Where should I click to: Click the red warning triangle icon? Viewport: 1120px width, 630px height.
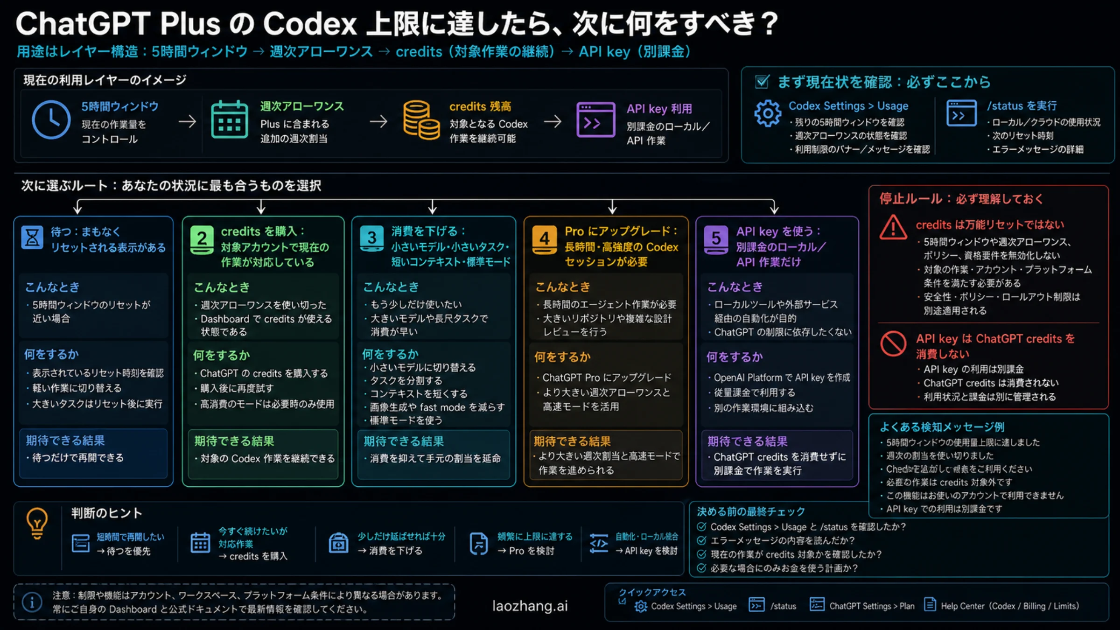893,227
